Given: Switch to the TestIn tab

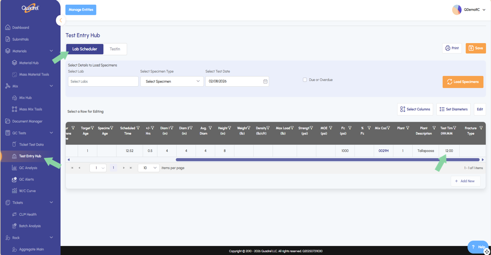Looking at the screenshot, I should pyautogui.click(x=115, y=49).
